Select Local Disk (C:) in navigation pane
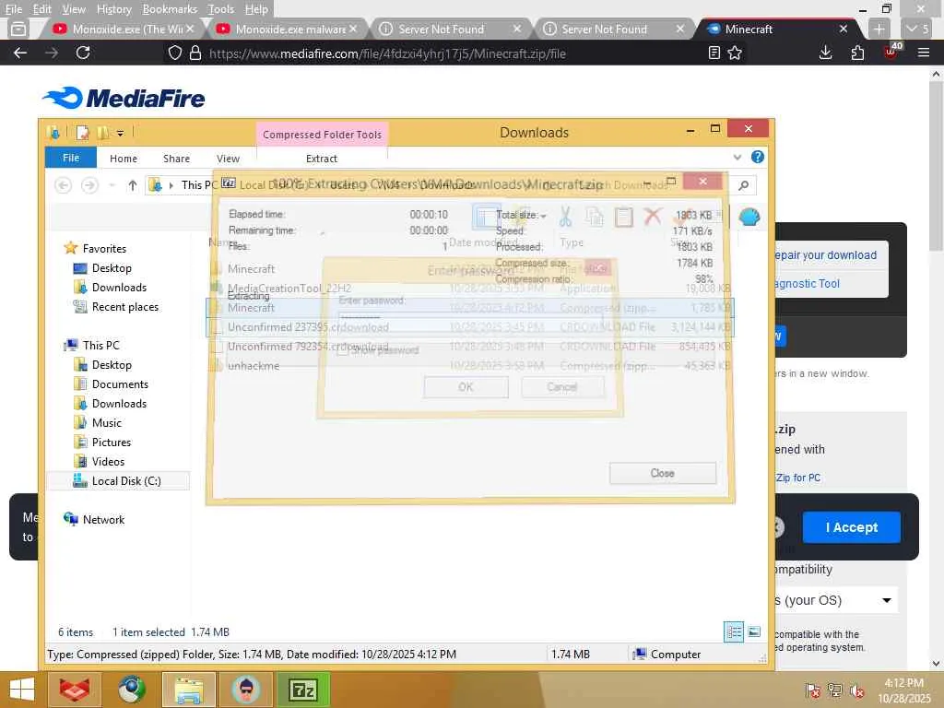This screenshot has width=944, height=708. coord(125,481)
